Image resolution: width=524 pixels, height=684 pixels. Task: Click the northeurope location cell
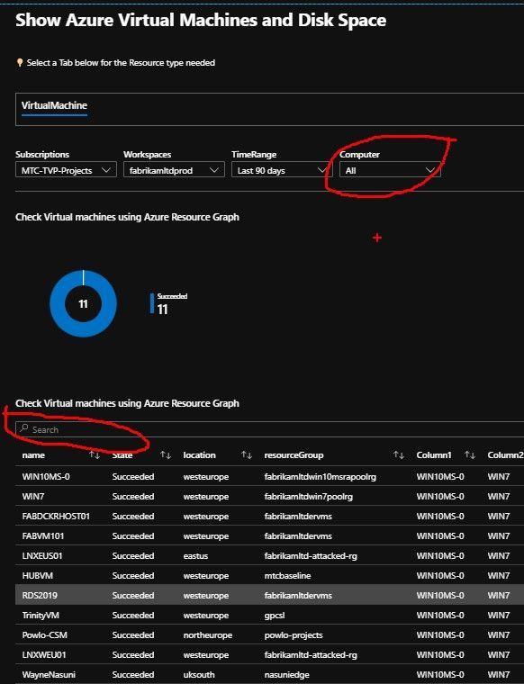208,635
